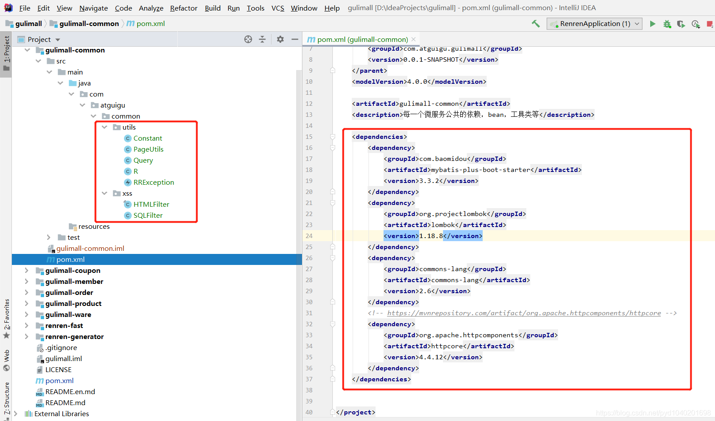Collapse the gulimall-common module
This screenshot has width=715, height=421.
27,50
